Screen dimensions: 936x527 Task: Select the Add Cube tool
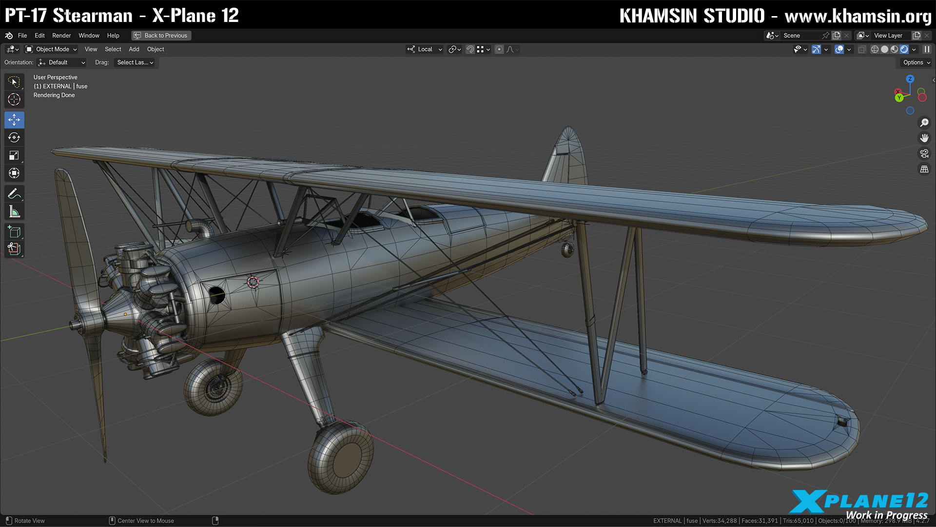pos(14,232)
